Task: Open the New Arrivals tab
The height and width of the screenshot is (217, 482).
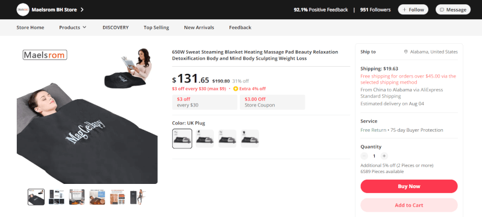Action: coord(199,27)
